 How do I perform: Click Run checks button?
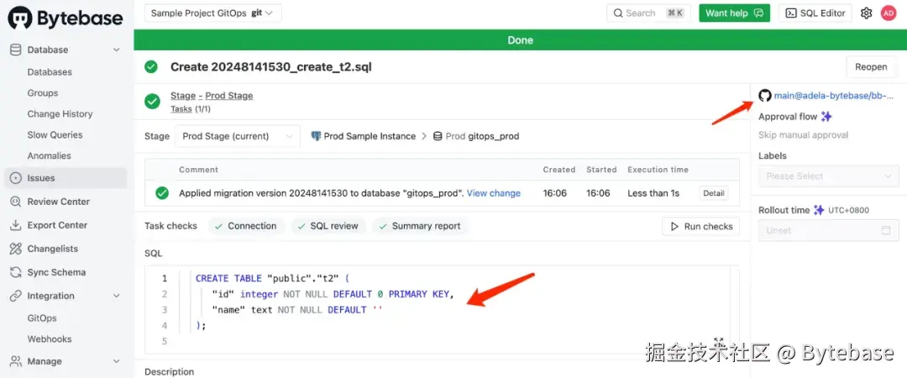click(700, 226)
